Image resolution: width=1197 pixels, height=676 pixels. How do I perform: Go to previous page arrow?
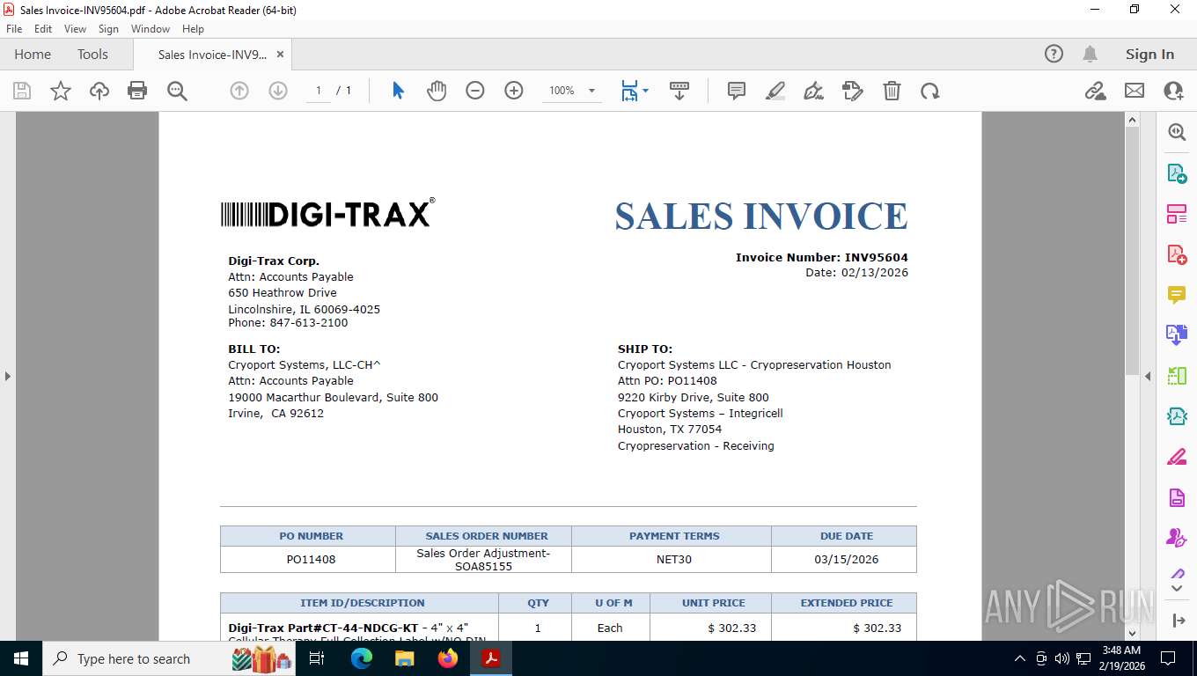239,91
